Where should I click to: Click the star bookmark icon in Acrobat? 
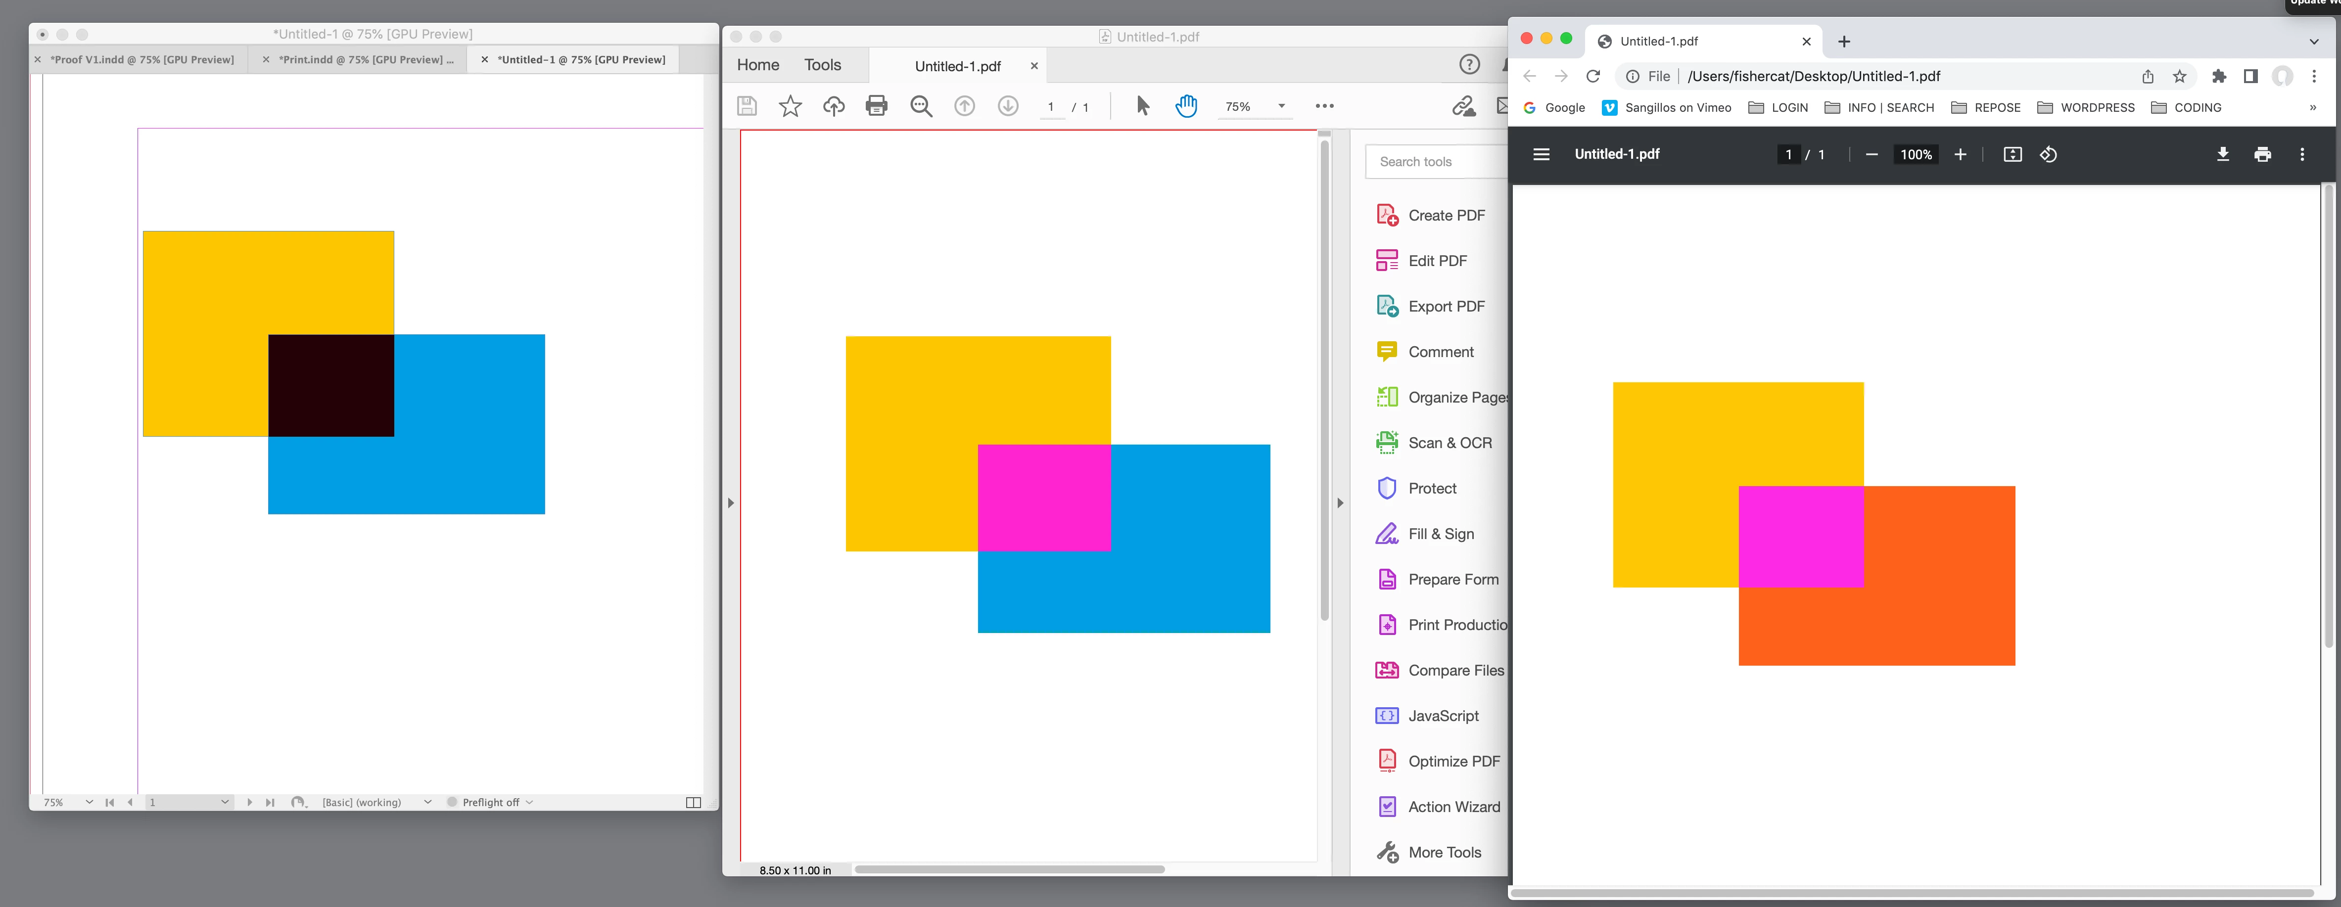pos(790,106)
